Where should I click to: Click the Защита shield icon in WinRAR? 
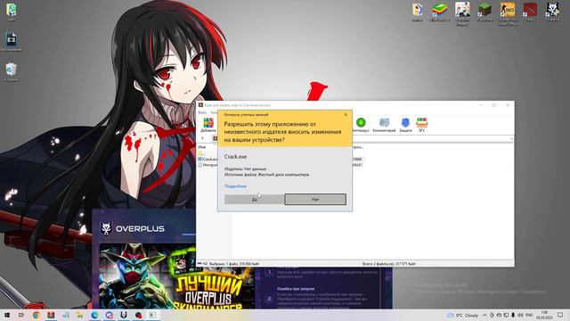pyautogui.click(x=405, y=125)
